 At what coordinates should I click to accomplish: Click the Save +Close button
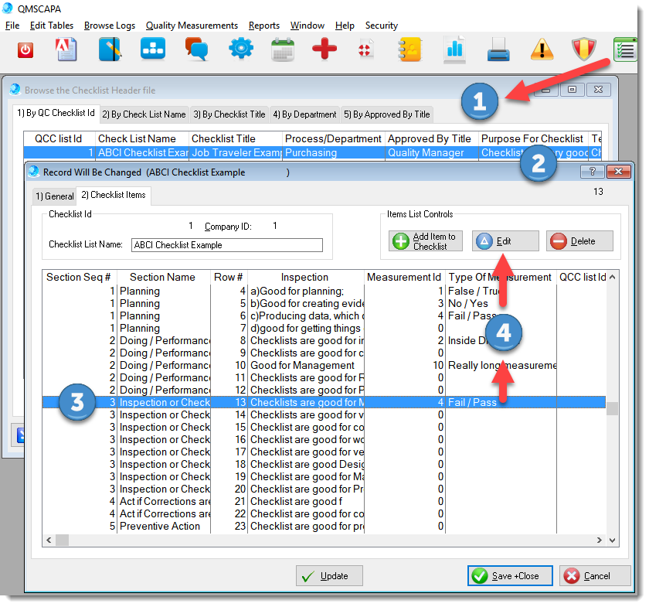tap(509, 575)
